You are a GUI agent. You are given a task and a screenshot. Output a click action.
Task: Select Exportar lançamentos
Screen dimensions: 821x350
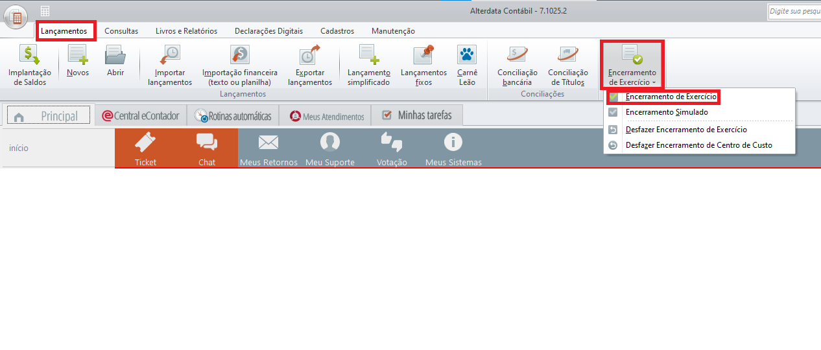point(310,66)
